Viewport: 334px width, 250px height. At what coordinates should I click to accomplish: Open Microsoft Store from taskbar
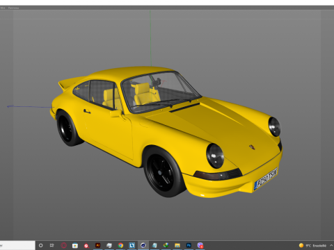point(75,245)
